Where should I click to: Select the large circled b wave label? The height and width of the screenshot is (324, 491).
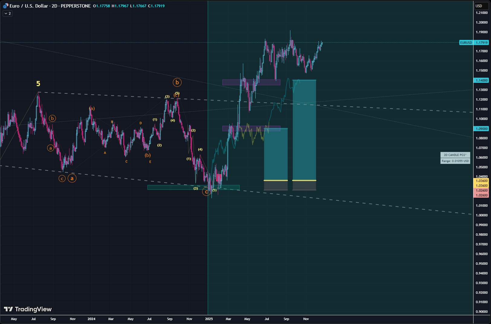[x=177, y=82]
